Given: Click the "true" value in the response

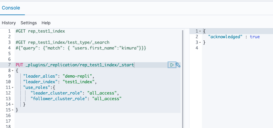Looking at the screenshot, I should coord(255,37).
